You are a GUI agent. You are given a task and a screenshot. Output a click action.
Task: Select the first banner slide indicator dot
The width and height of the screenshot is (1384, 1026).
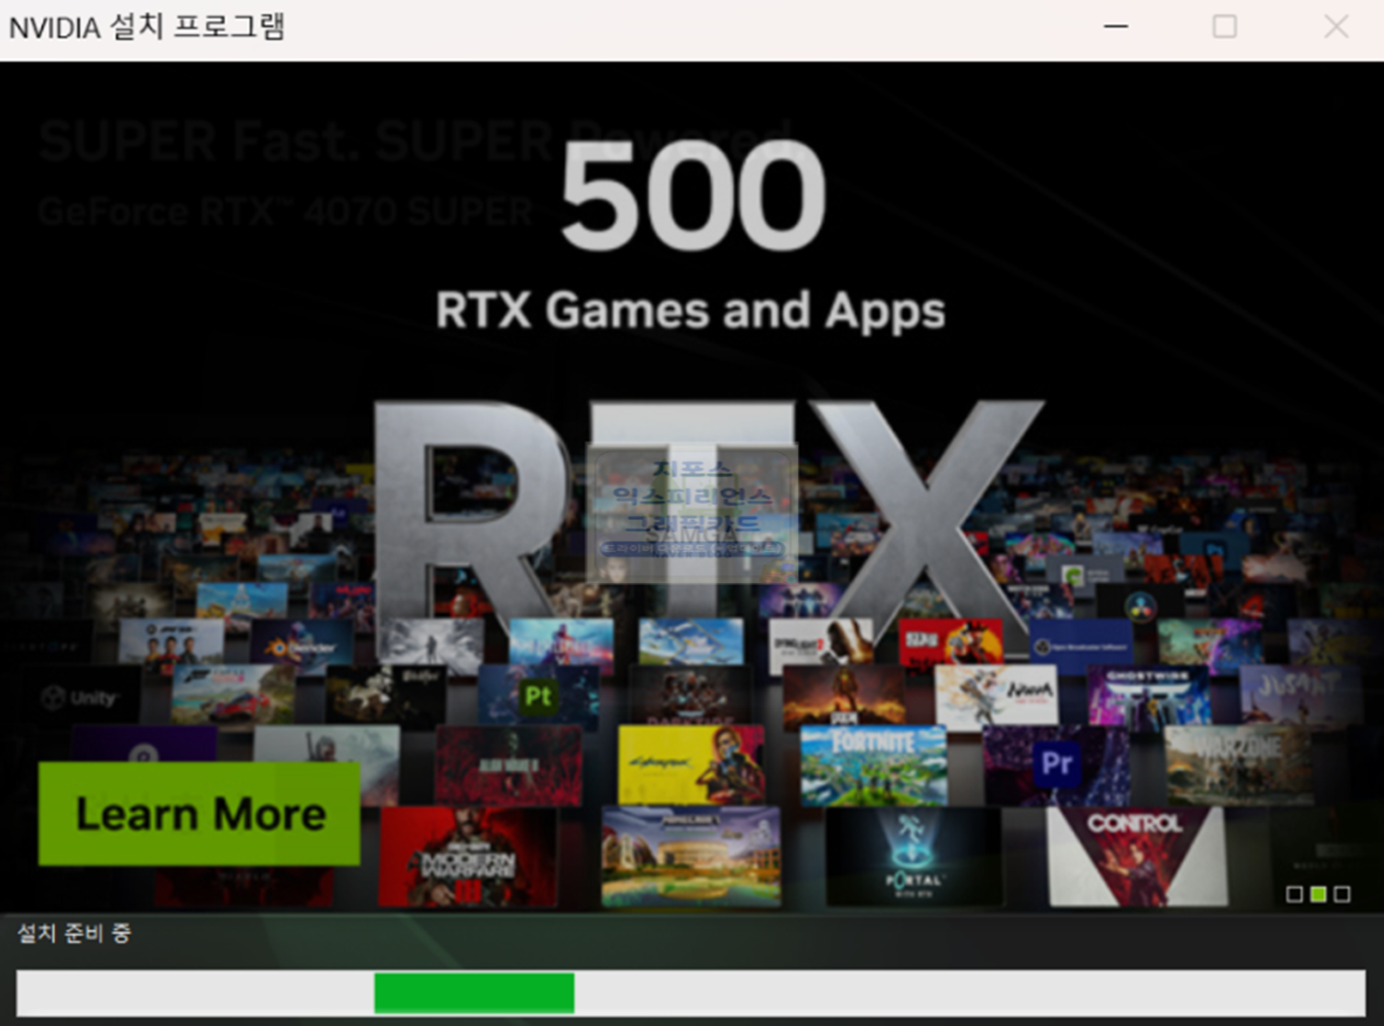1294,894
